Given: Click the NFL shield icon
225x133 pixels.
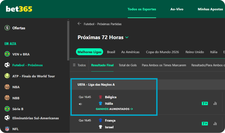Looking at the screenshot, I should pyautogui.click(x=7, y=129).
